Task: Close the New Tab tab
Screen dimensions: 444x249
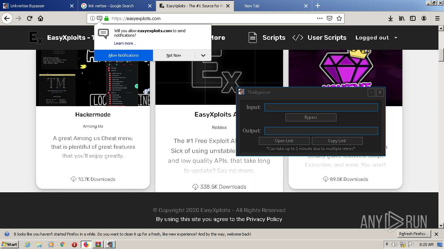Action: pos(306,6)
